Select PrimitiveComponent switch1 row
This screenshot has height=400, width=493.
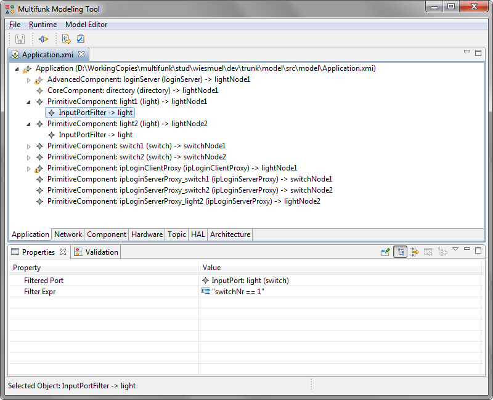[x=136, y=146]
